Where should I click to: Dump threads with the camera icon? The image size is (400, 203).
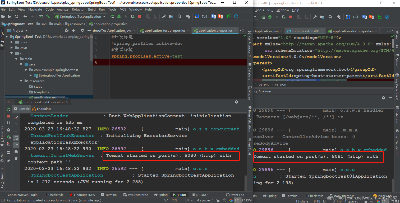8,130
